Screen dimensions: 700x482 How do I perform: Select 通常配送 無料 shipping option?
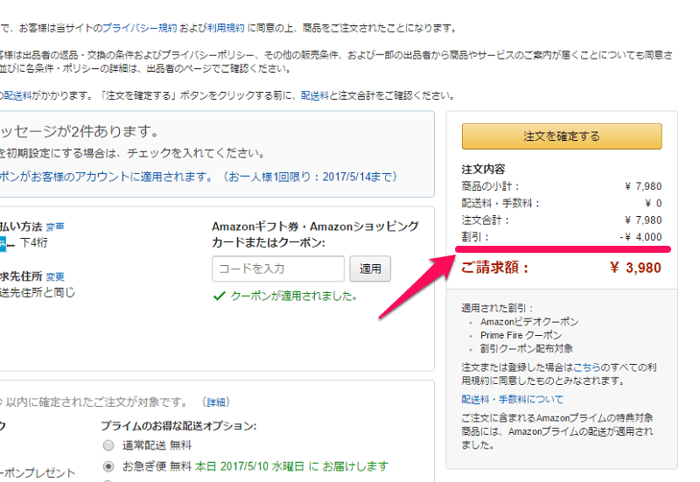(x=108, y=445)
